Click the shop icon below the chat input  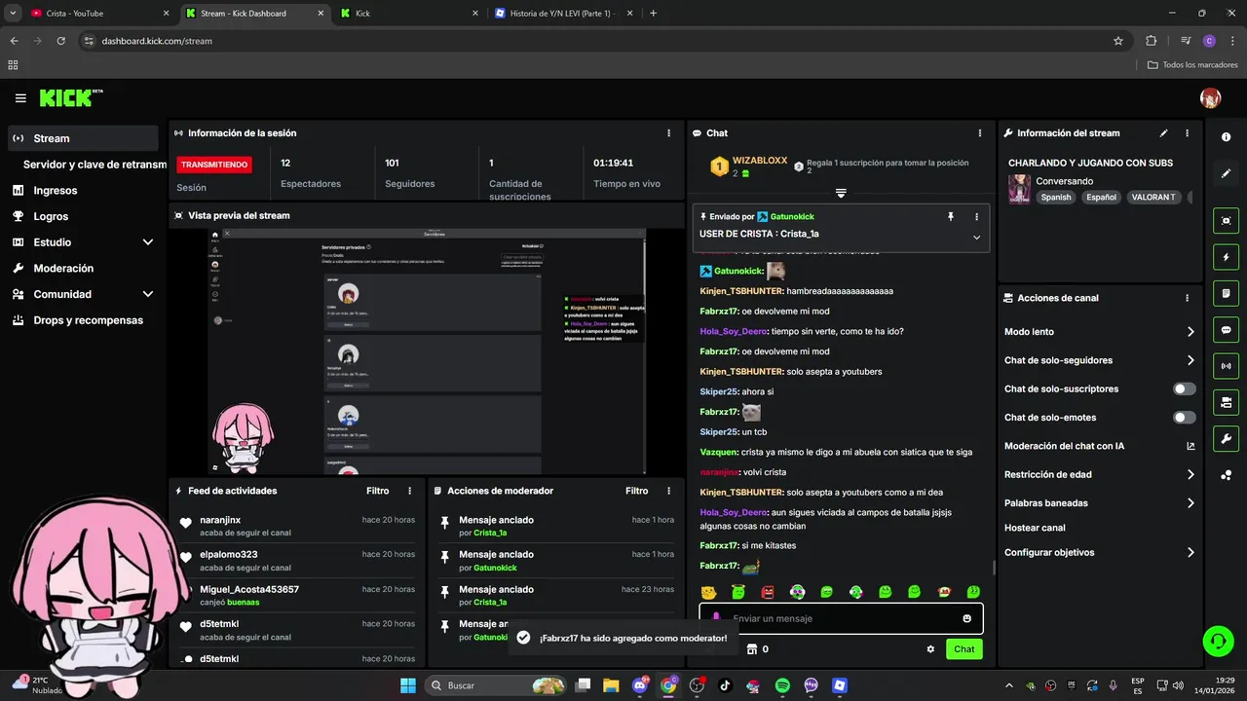751,649
